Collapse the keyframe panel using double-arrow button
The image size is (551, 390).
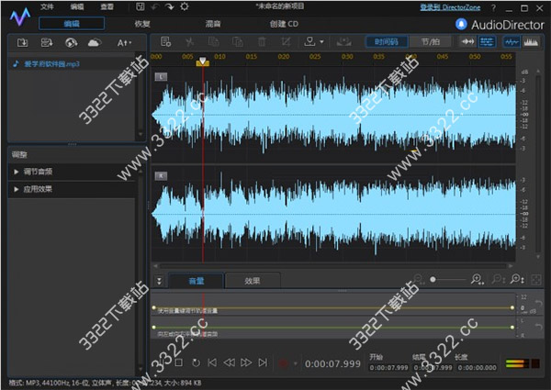pos(159,281)
